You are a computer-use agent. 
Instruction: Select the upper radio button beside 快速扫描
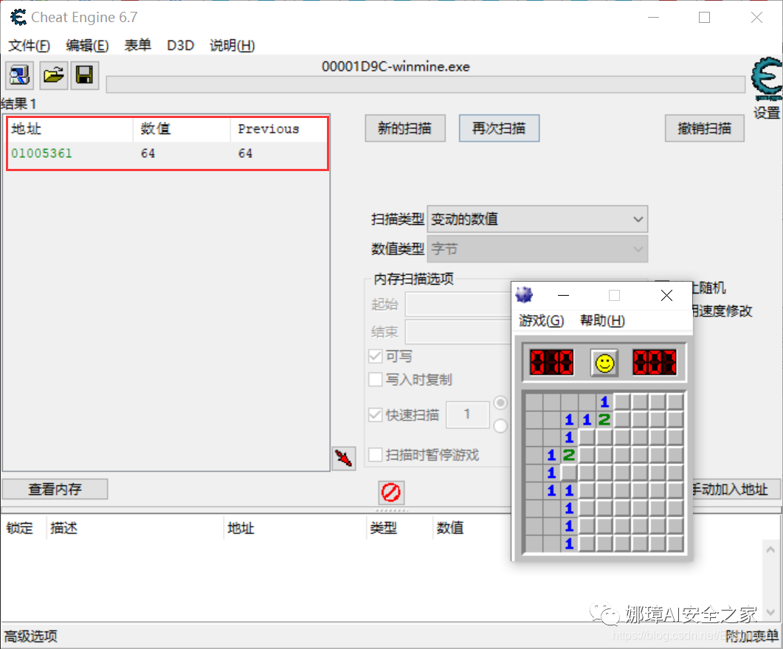(500, 403)
